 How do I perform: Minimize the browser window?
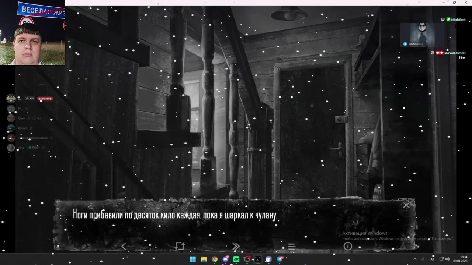tap(444, 3)
